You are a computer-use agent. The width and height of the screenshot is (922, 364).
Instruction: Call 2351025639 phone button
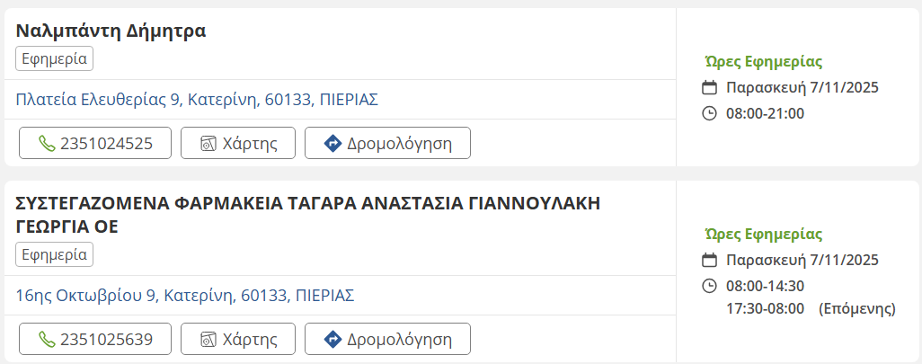point(95,340)
